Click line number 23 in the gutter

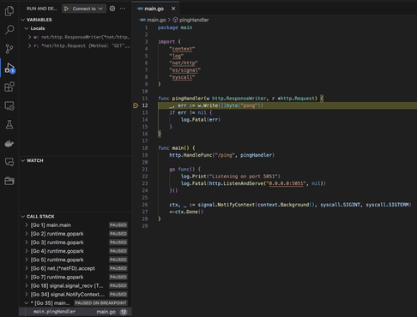click(x=145, y=183)
